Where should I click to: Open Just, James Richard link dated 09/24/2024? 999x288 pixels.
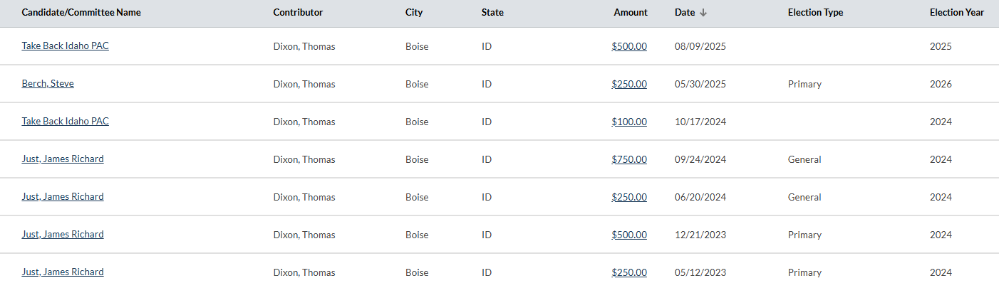point(63,159)
